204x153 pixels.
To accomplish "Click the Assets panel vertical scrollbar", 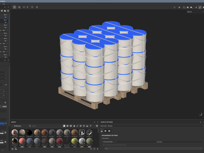I will [98, 131].
